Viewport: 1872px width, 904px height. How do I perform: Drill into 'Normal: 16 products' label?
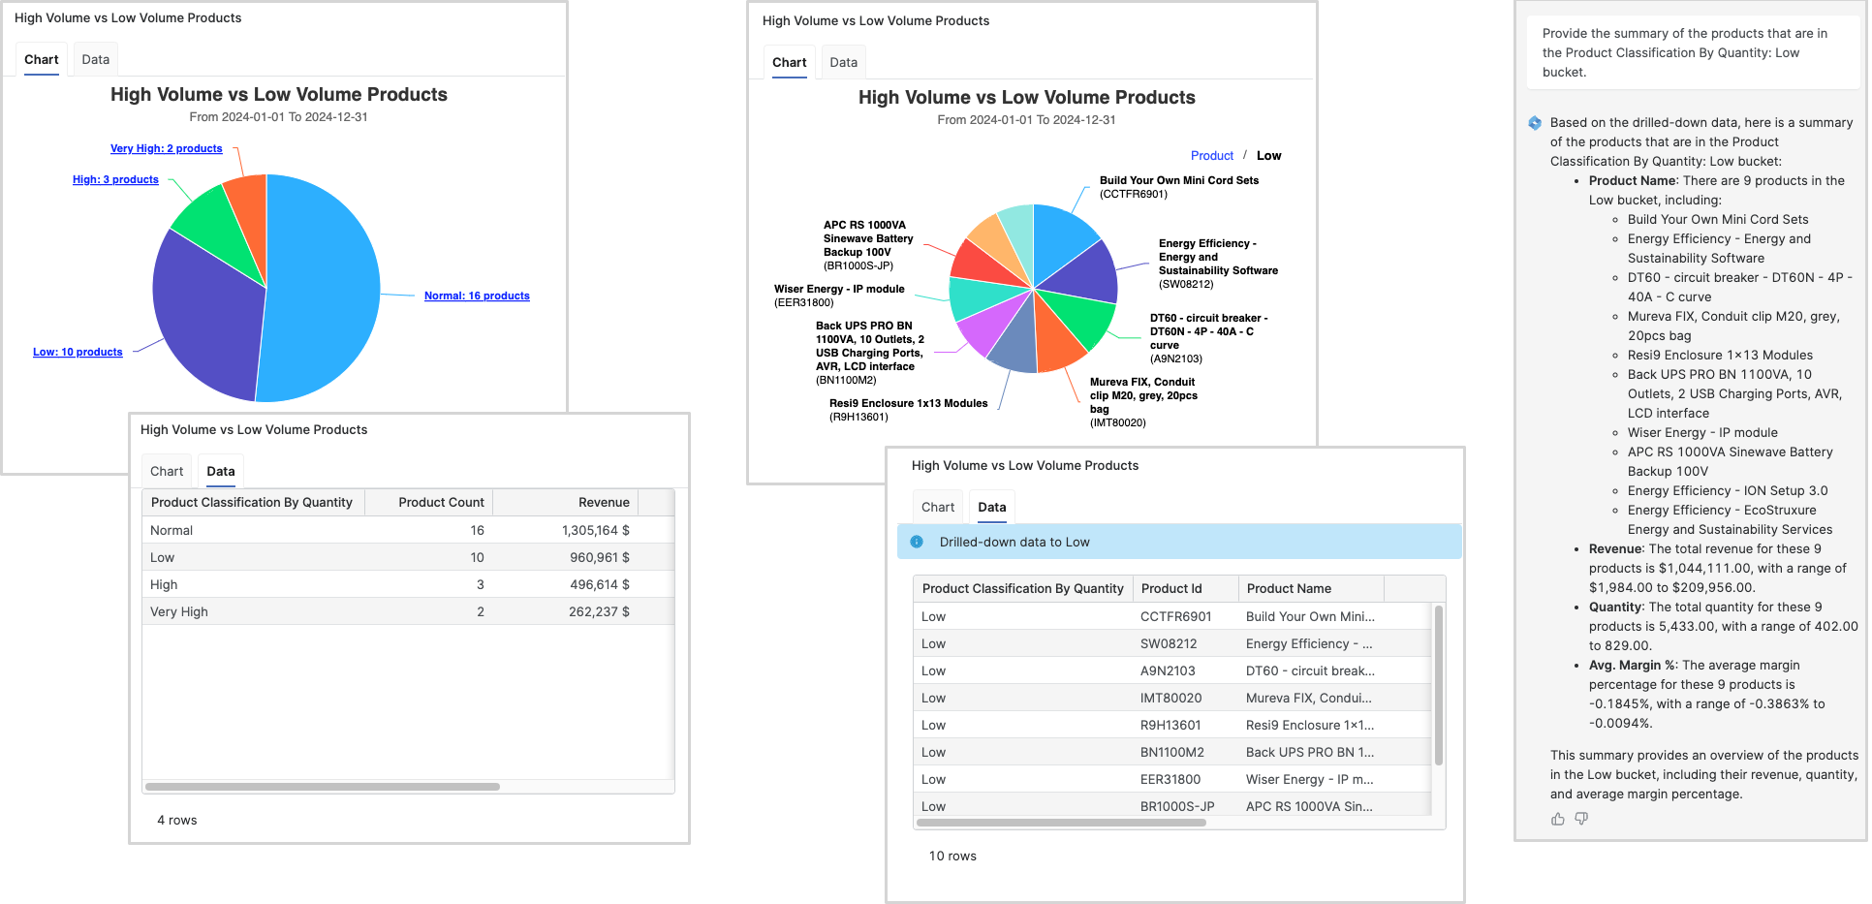pyautogui.click(x=477, y=296)
